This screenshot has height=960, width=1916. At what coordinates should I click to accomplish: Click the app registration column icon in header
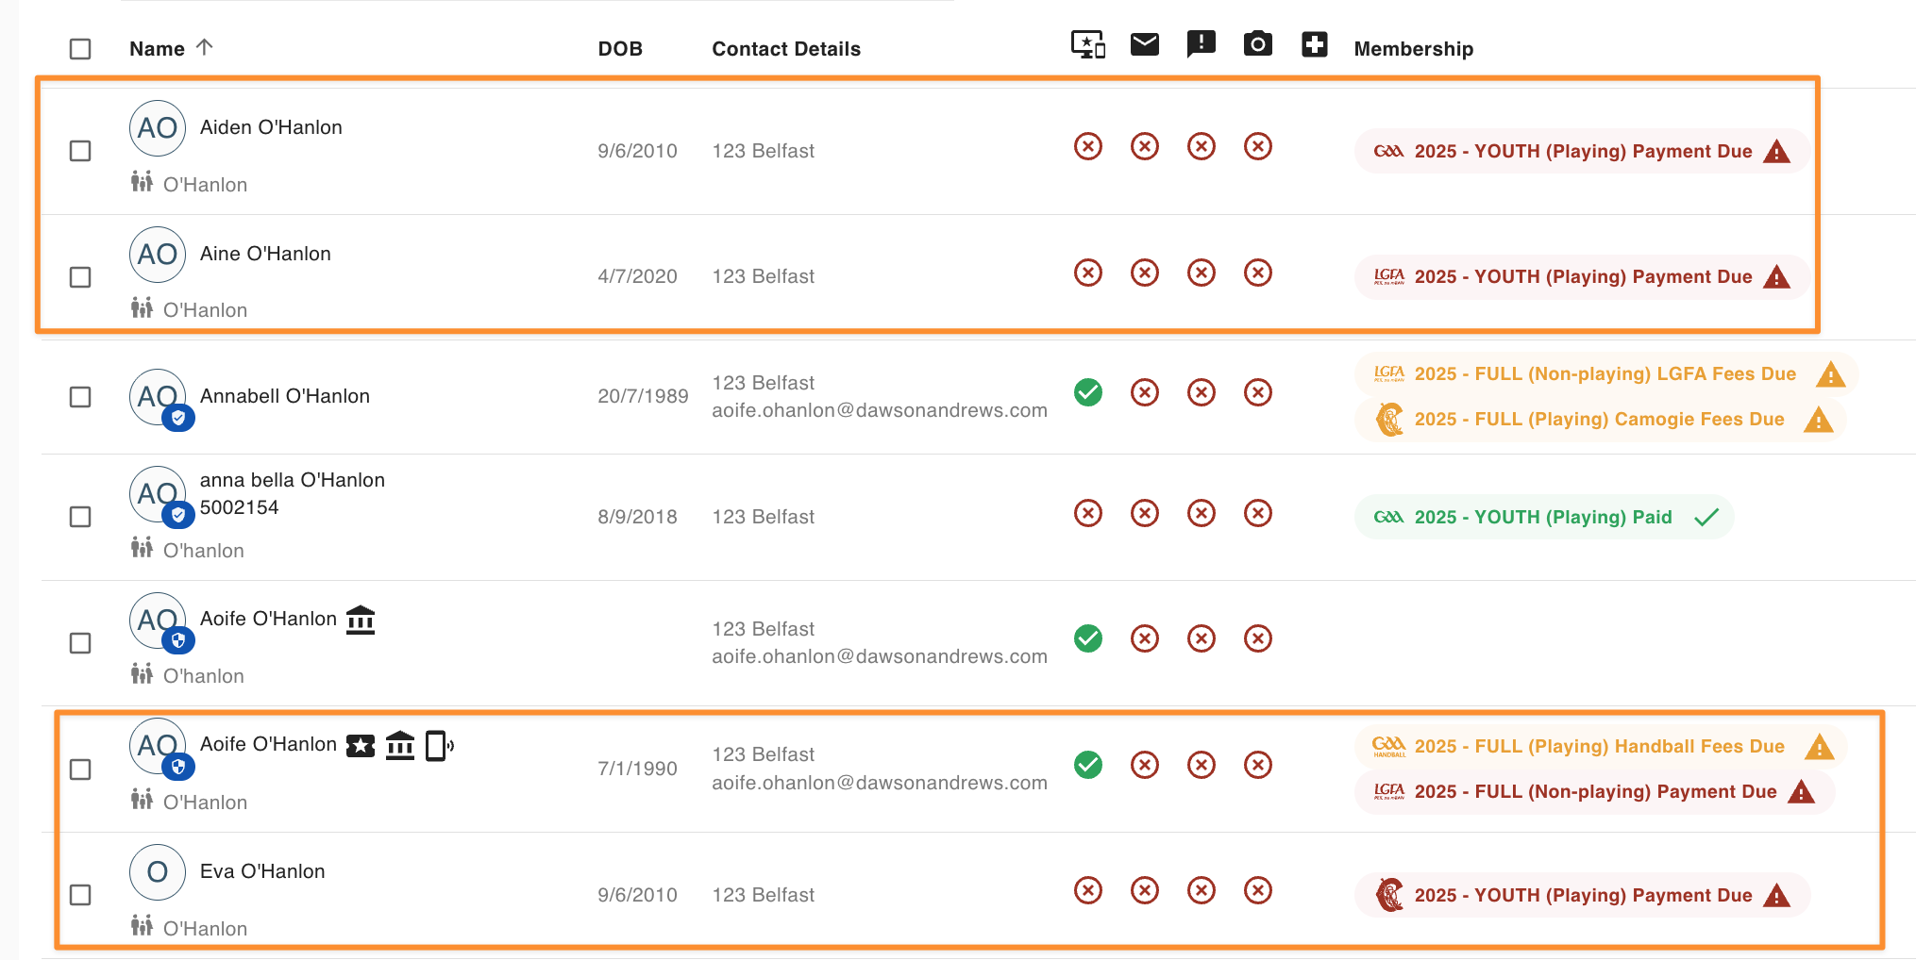pyautogui.click(x=1088, y=44)
